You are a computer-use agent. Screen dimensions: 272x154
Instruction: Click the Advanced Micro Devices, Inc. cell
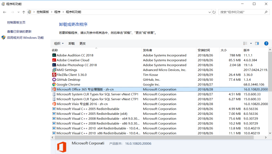pyautogui.click(x=164, y=70)
